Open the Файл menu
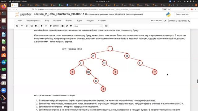 19,21
